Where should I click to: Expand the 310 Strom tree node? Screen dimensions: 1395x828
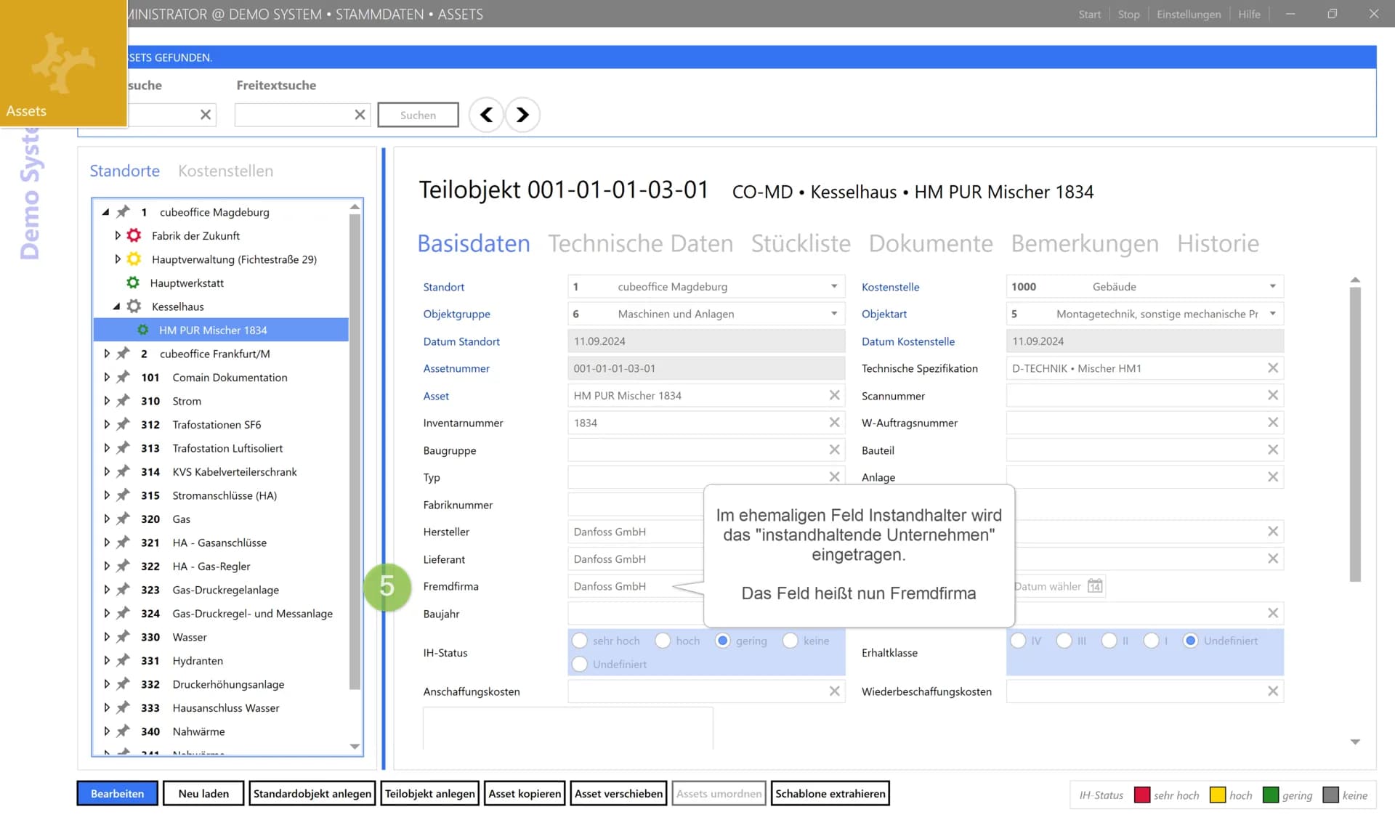pos(107,401)
